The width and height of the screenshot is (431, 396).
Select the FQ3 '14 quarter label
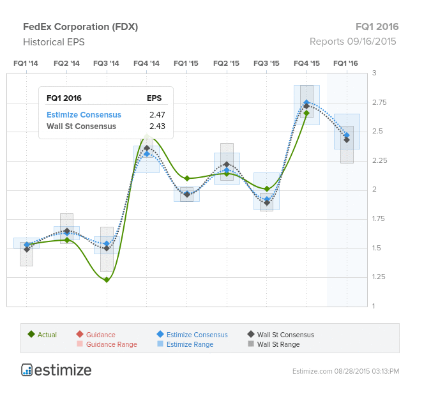(x=106, y=63)
